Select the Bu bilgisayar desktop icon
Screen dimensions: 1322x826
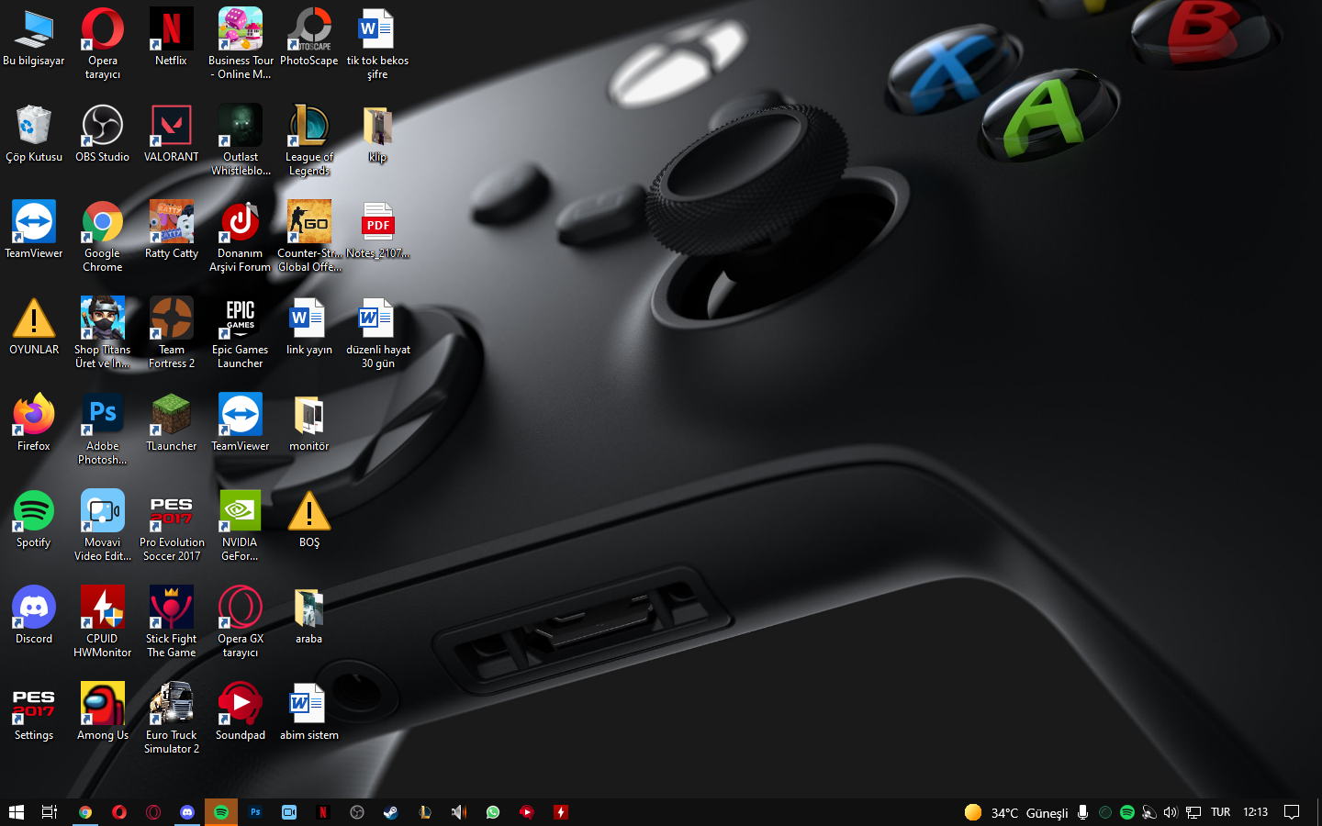tap(34, 38)
